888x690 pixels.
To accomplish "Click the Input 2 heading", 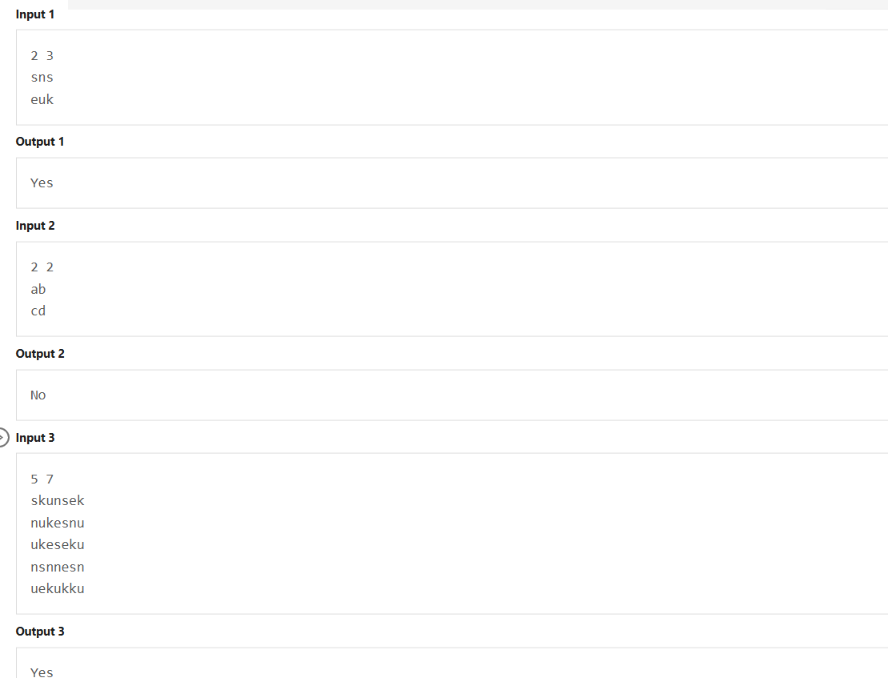I will (x=35, y=226).
